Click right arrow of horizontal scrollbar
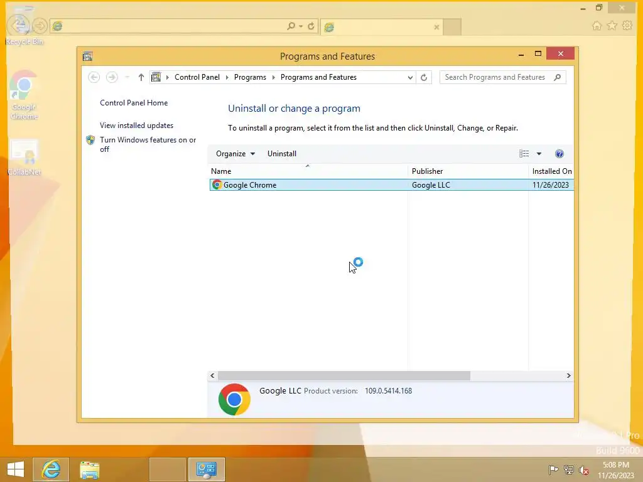Screen dimensions: 643x482 click(x=568, y=375)
